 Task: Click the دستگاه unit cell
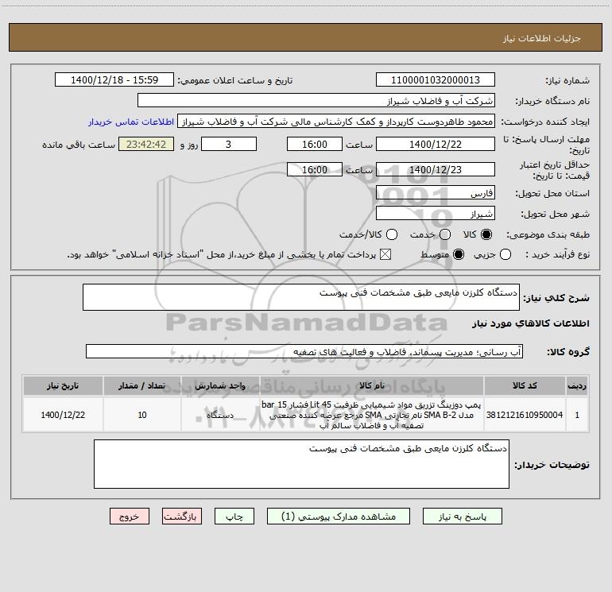[x=220, y=415]
